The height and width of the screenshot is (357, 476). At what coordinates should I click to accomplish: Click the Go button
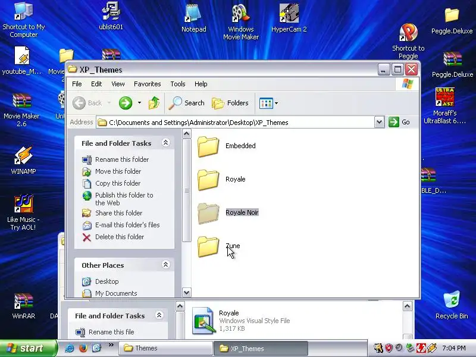pyautogui.click(x=399, y=123)
